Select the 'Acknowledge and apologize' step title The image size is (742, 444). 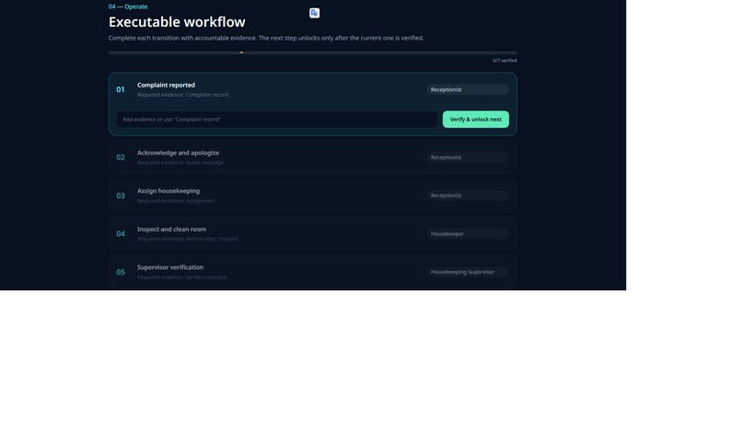[x=178, y=153]
